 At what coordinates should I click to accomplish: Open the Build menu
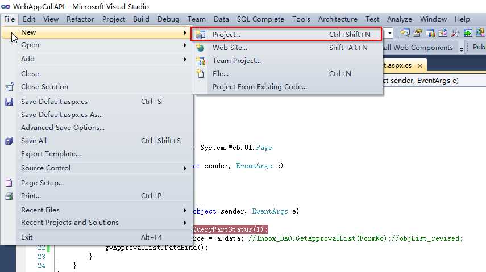(141, 19)
